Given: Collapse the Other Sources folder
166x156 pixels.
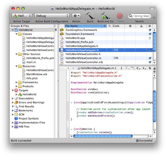Looking at the screenshot, I should [16, 54].
